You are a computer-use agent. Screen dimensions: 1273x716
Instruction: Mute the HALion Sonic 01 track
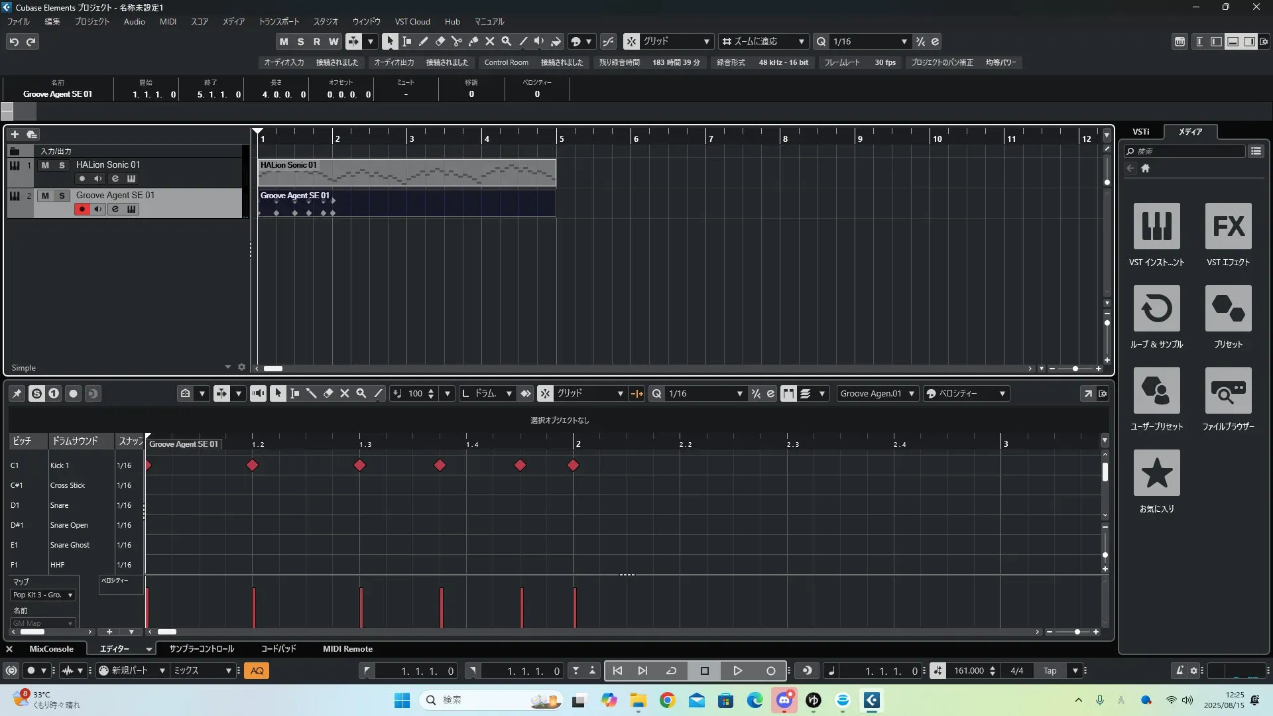45,165
